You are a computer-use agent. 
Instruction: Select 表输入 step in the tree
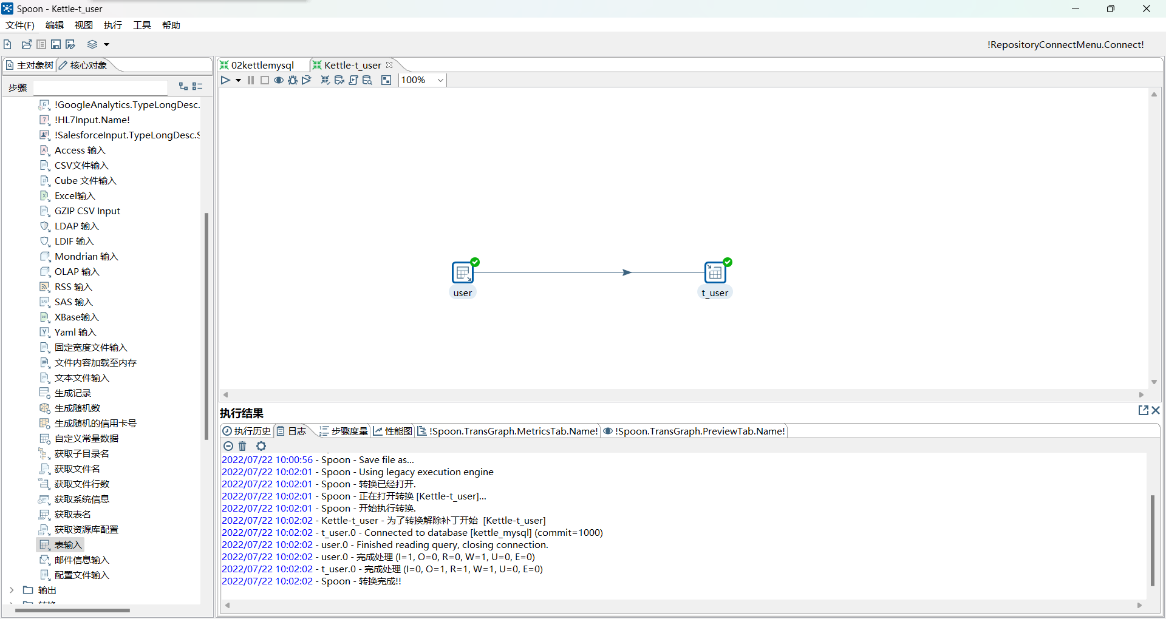[67, 544]
